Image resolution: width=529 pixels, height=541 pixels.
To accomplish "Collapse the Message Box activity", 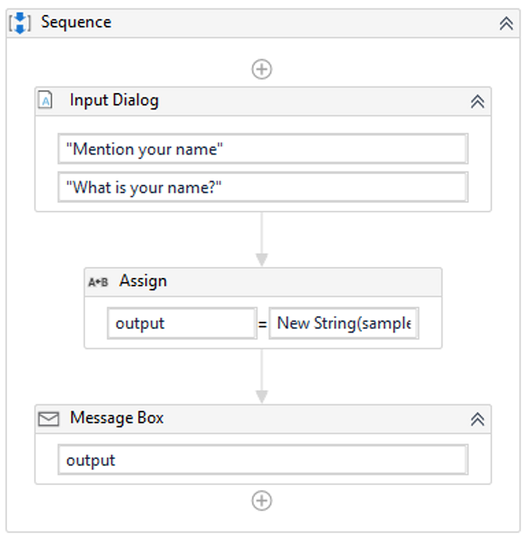I will click(x=478, y=419).
